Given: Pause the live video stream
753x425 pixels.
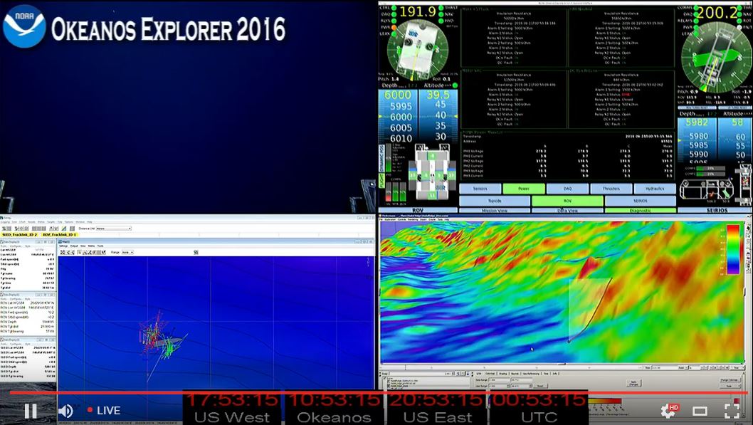Looking at the screenshot, I should point(31,411).
